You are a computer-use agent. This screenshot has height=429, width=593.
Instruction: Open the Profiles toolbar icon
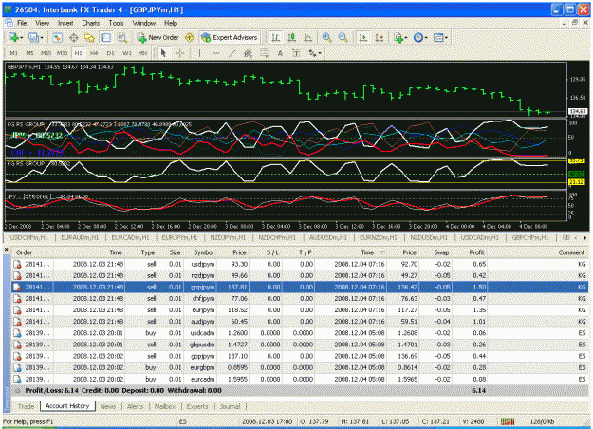[33, 37]
